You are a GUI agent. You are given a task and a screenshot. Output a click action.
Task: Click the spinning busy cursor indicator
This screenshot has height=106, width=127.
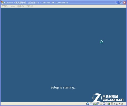coord(101,42)
